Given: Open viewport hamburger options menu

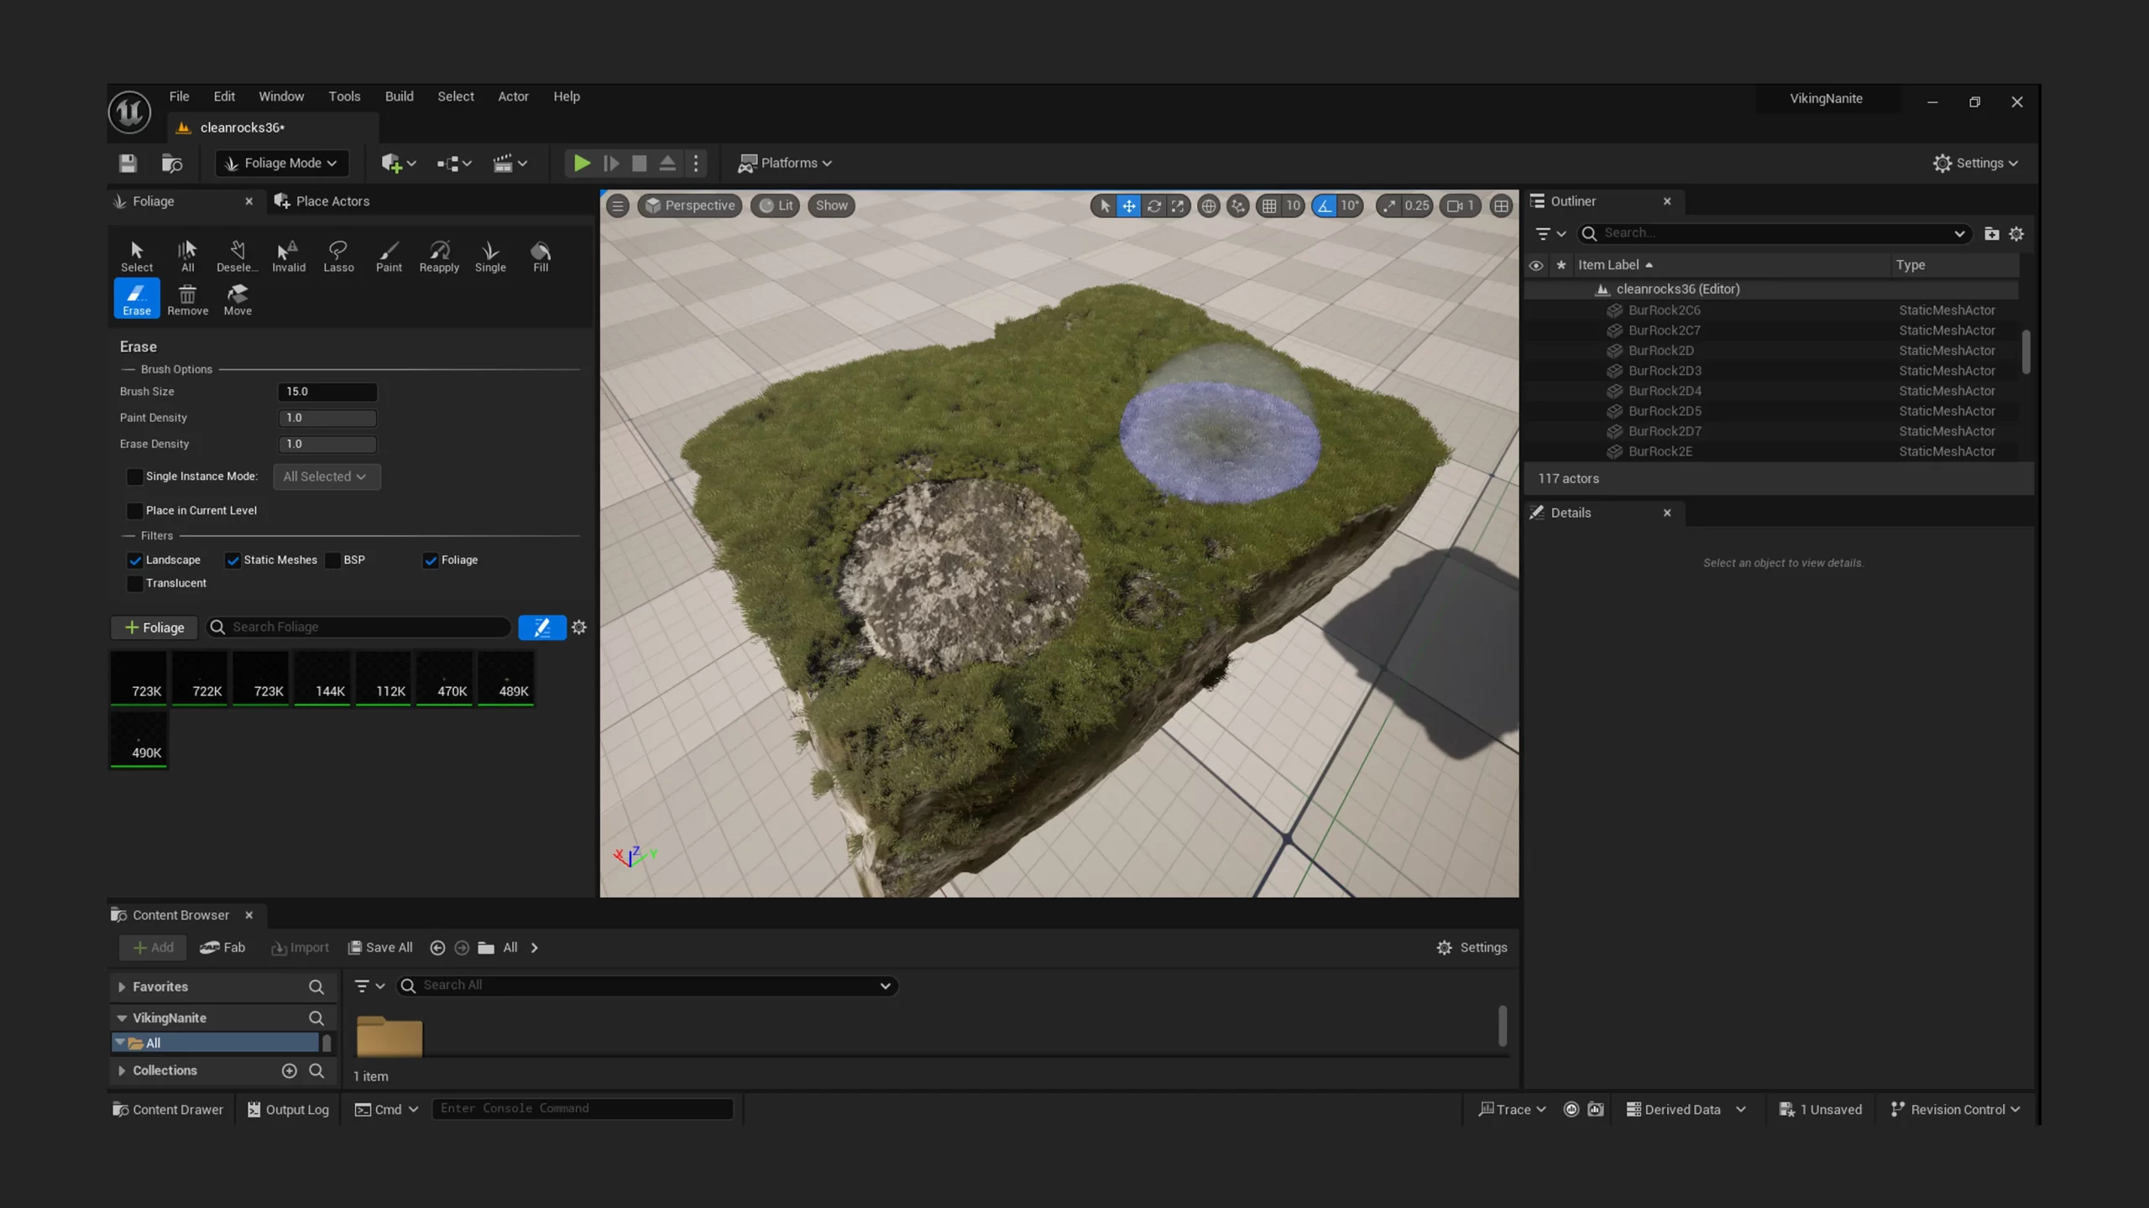Looking at the screenshot, I should [618, 206].
